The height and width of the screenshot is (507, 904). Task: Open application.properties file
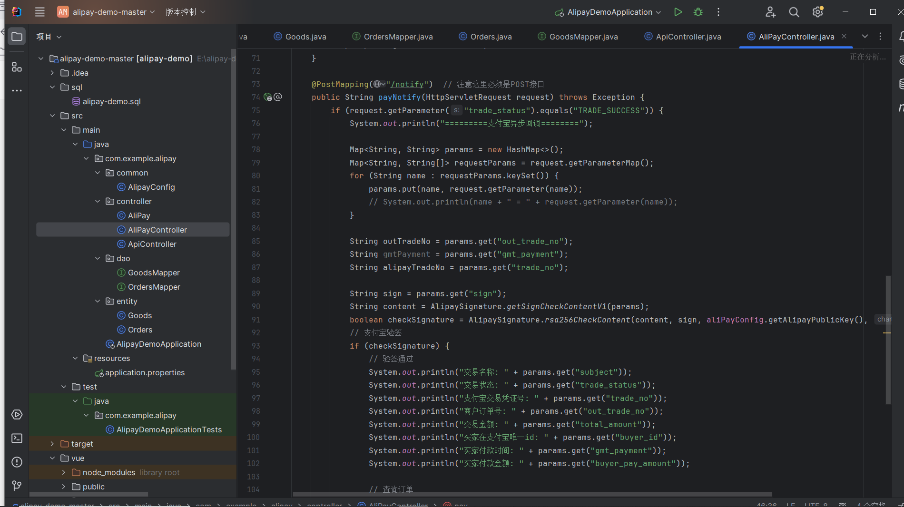click(139, 372)
